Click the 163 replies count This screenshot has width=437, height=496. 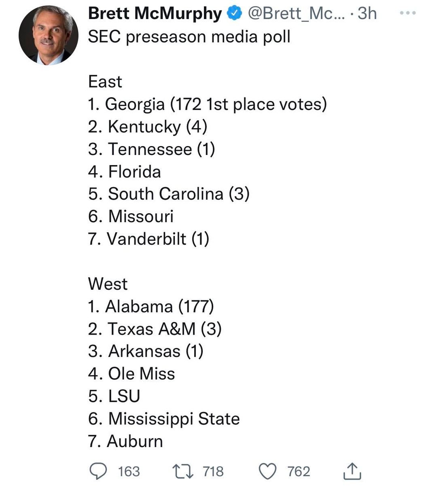point(129,472)
